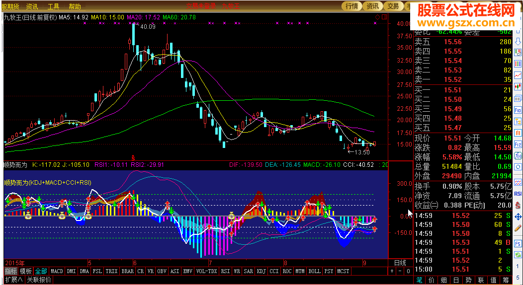Image resolution: width=523 pixels, height=285 pixels.
Task: Open the yellow tree structure icon in sidebar
Action: [518, 122]
